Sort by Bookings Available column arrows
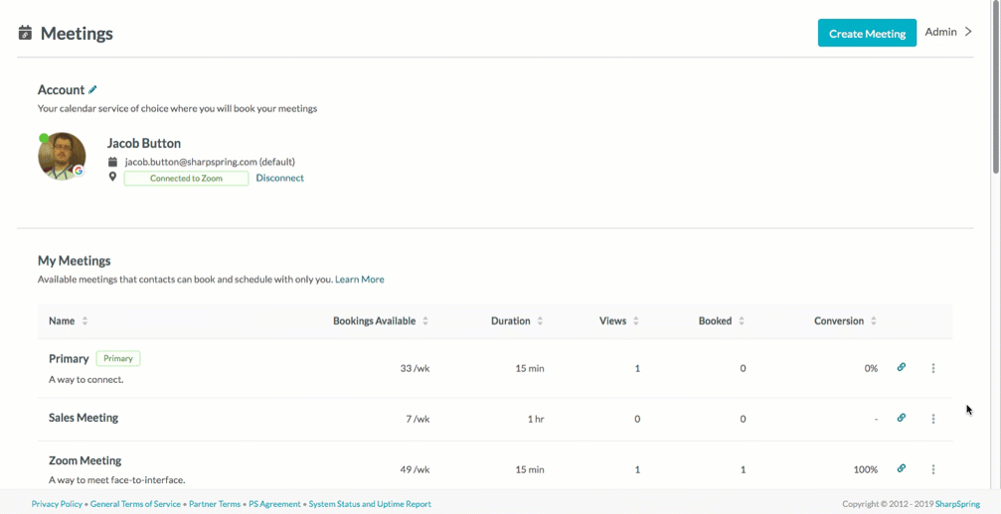The height and width of the screenshot is (514, 1001). coord(425,321)
